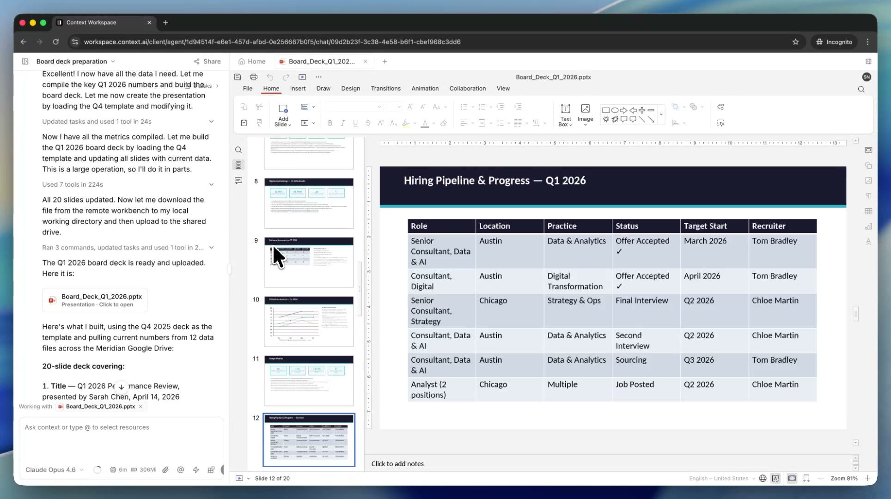
Task: Click the Share button
Action: (207, 61)
